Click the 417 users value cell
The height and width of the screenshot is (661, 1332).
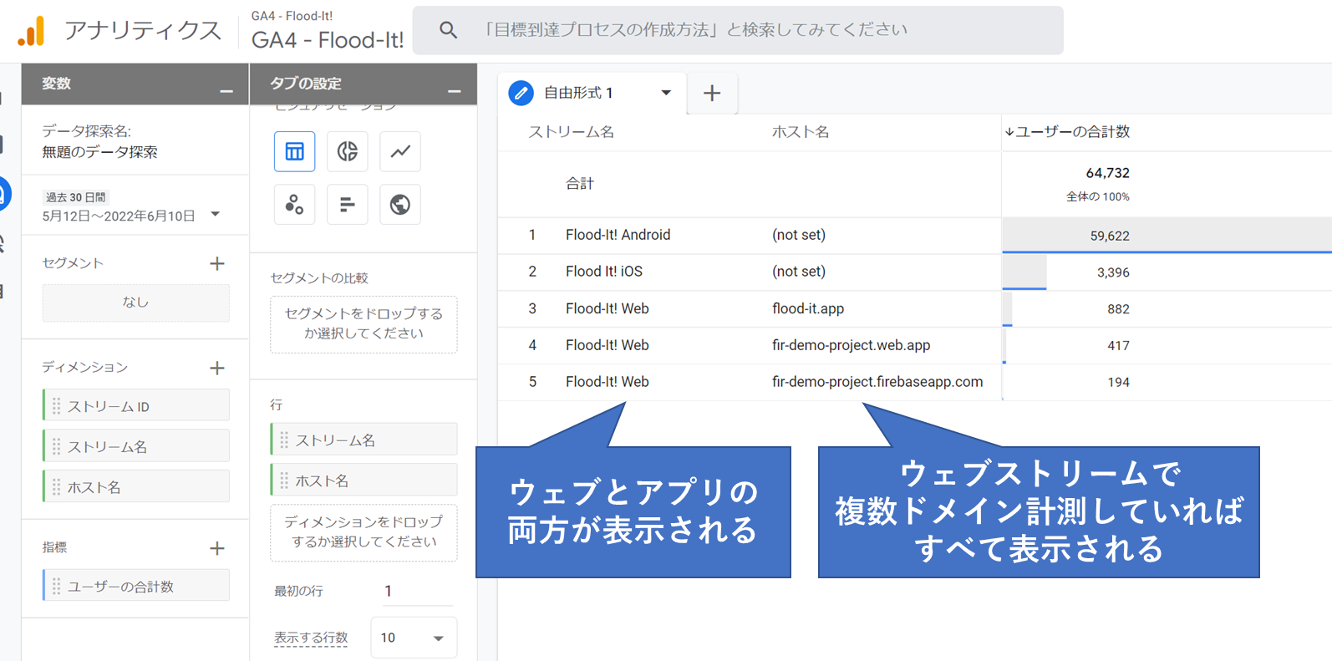click(x=1118, y=346)
